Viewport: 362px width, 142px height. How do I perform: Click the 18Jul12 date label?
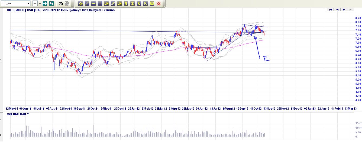coord(215,109)
